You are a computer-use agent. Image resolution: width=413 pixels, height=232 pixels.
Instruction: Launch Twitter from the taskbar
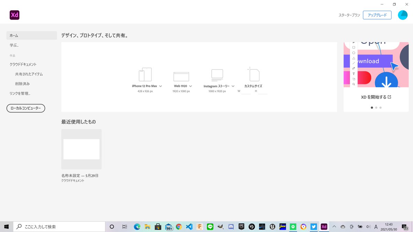[x=313, y=227]
